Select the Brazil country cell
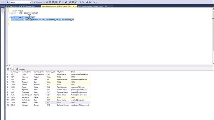 (x=27, y=79)
